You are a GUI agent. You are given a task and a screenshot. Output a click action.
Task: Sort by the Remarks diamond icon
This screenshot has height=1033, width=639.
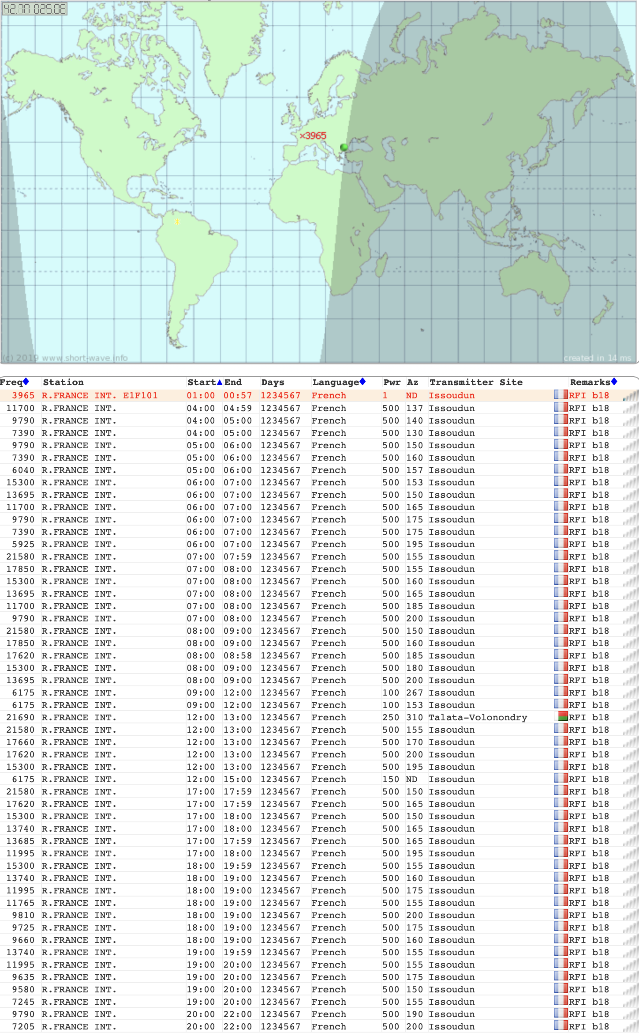614,382
